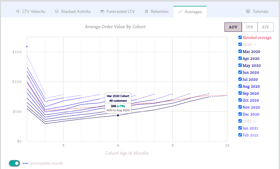Toggle the May 2020 cohort checkbox
The image size is (280, 169).
coord(240,65)
